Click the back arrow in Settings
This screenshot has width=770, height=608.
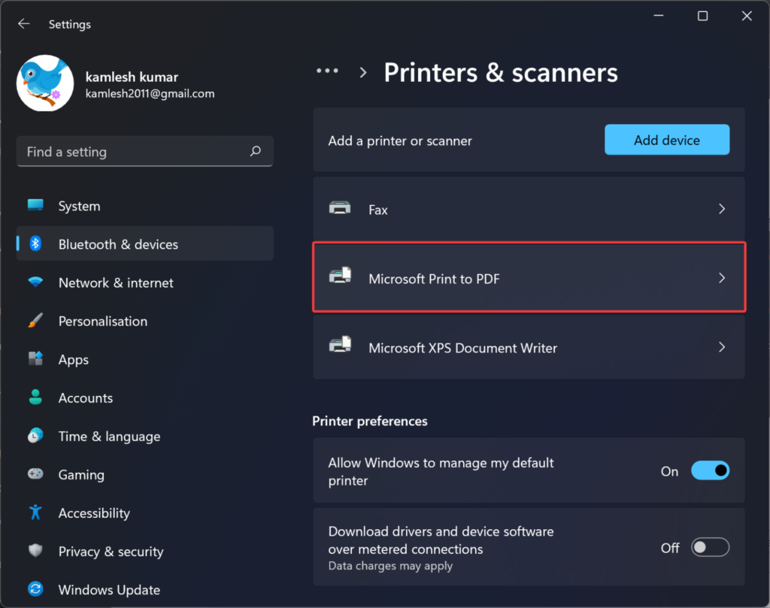[23, 23]
